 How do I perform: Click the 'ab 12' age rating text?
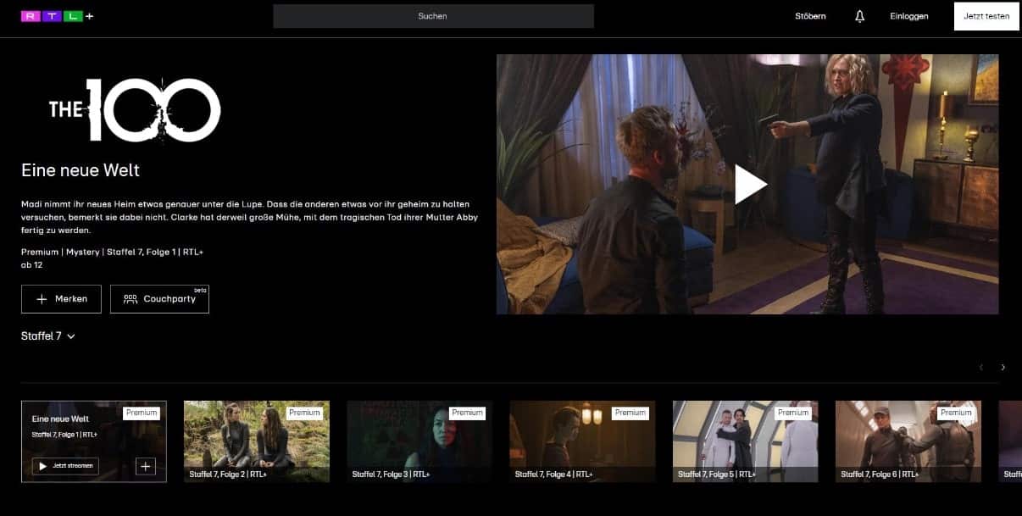32,265
